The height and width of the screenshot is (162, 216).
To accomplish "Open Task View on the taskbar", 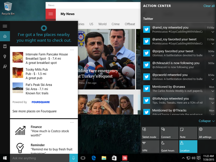I will pos(83,158).
